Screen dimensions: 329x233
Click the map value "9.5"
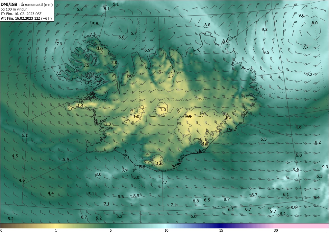pos(266,53)
